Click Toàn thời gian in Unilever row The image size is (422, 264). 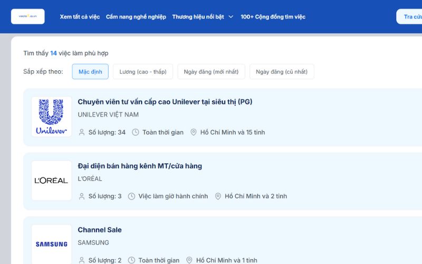click(163, 133)
